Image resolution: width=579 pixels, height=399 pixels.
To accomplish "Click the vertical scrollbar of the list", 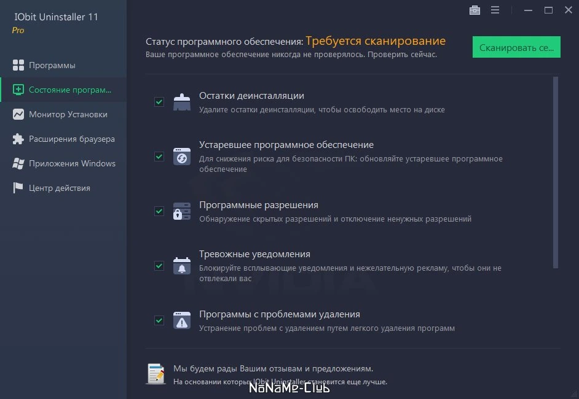I will [x=556, y=172].
